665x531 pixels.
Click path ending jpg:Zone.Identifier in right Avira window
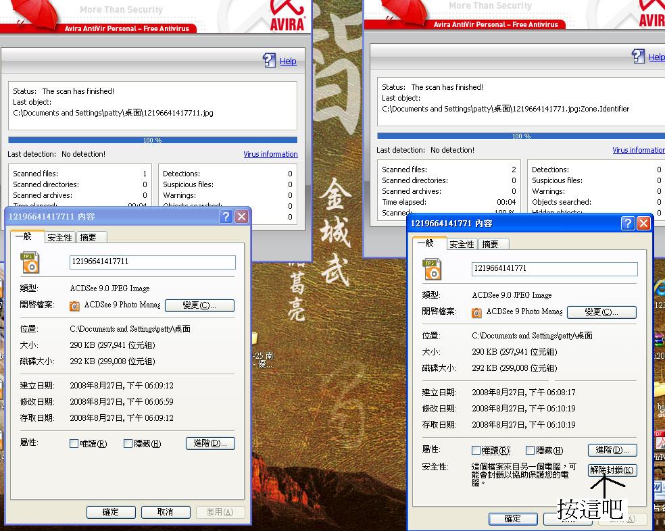(x=506, y=109)
